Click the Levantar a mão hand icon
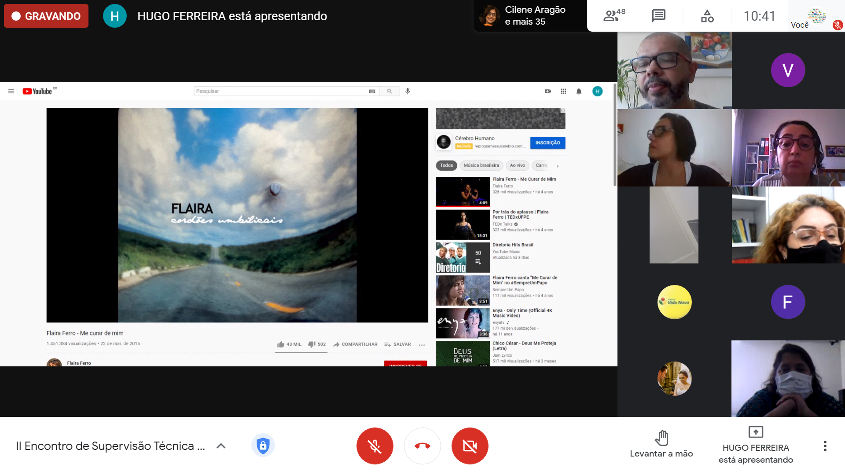The image size is (845, 475). pyautogui.click(x=661, y=438)
